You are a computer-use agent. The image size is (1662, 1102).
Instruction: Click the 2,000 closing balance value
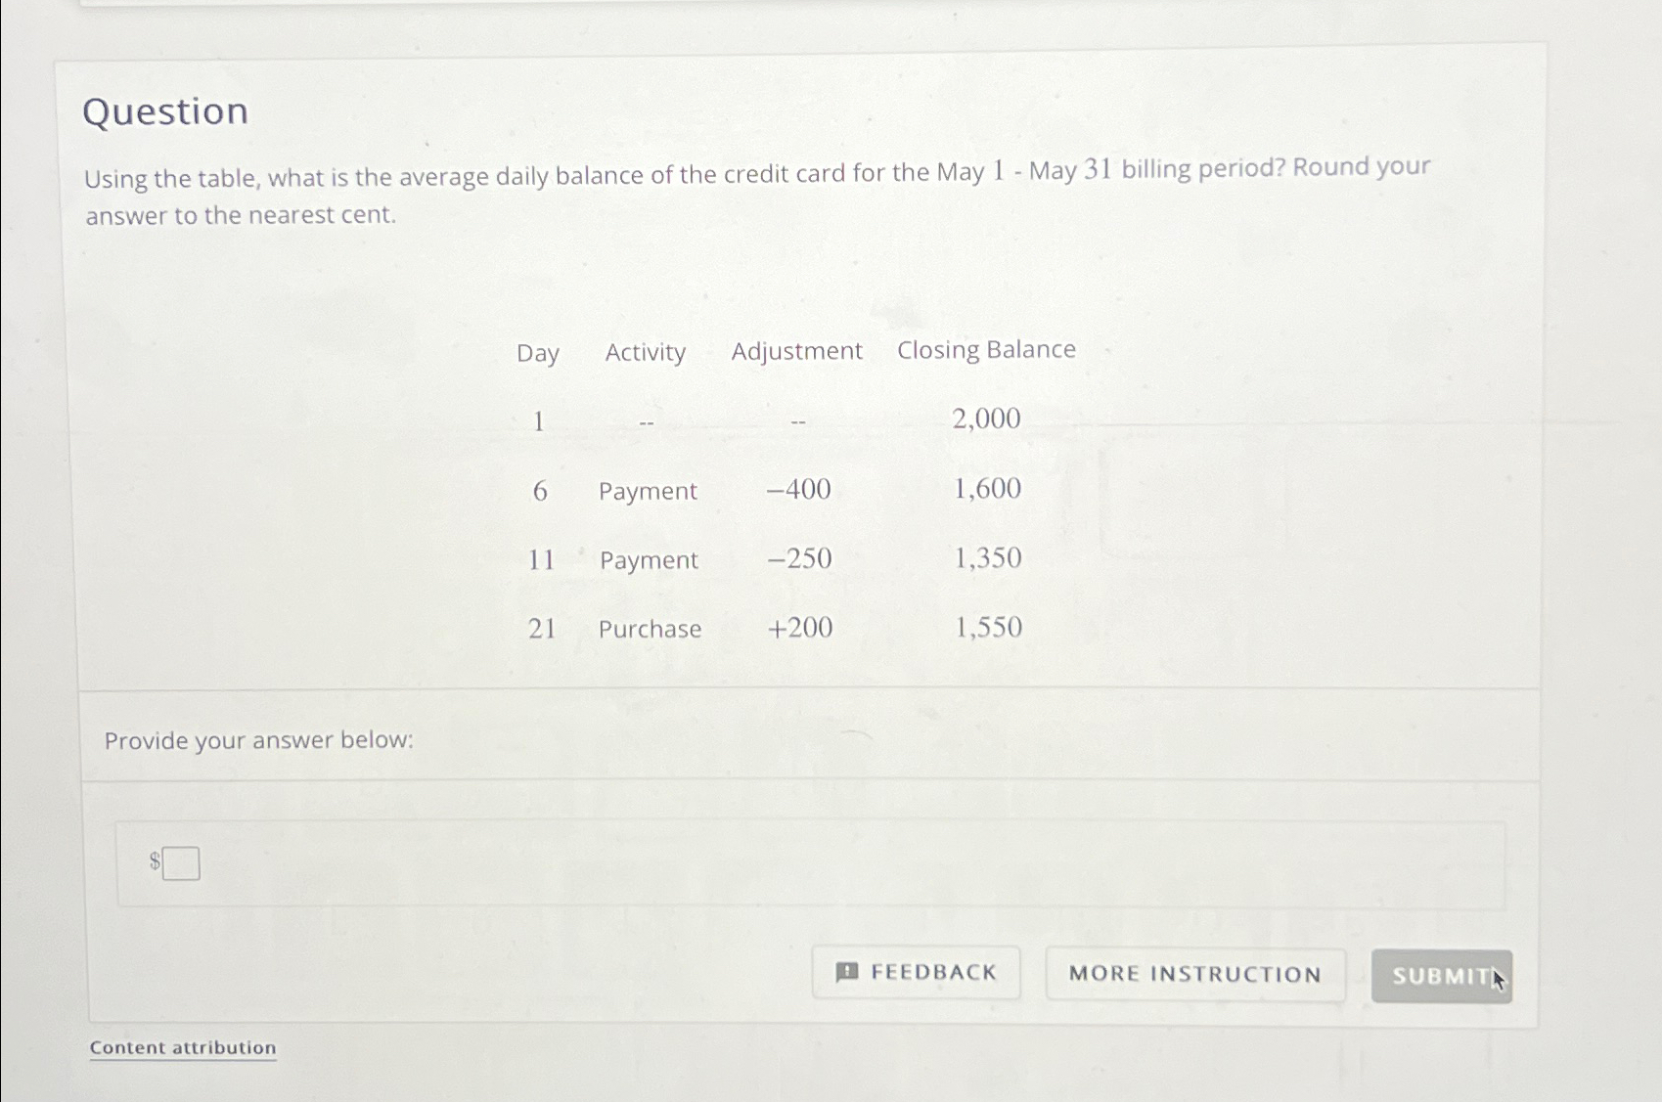pyautogui.click(x=986, y=419)
